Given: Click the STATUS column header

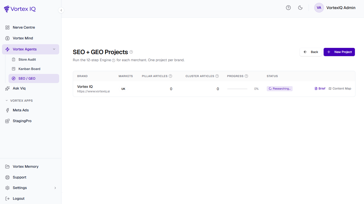Looking at the screenshot, I should pyautogui.click(x=272, y=76).
